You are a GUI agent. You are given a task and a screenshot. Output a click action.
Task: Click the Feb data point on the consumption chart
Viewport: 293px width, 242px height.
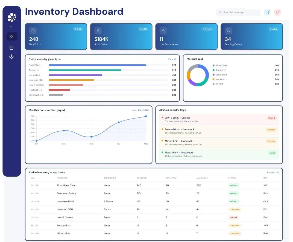(x=64, y=131)
